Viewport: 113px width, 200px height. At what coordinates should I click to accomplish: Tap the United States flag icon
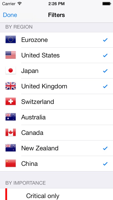point(11,55)
